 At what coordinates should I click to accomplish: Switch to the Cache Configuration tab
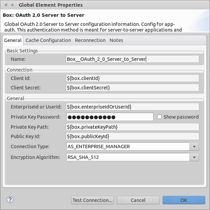(x=48, y=40)
